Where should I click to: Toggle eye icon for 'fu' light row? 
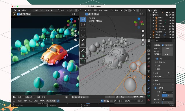pos(170,26)
